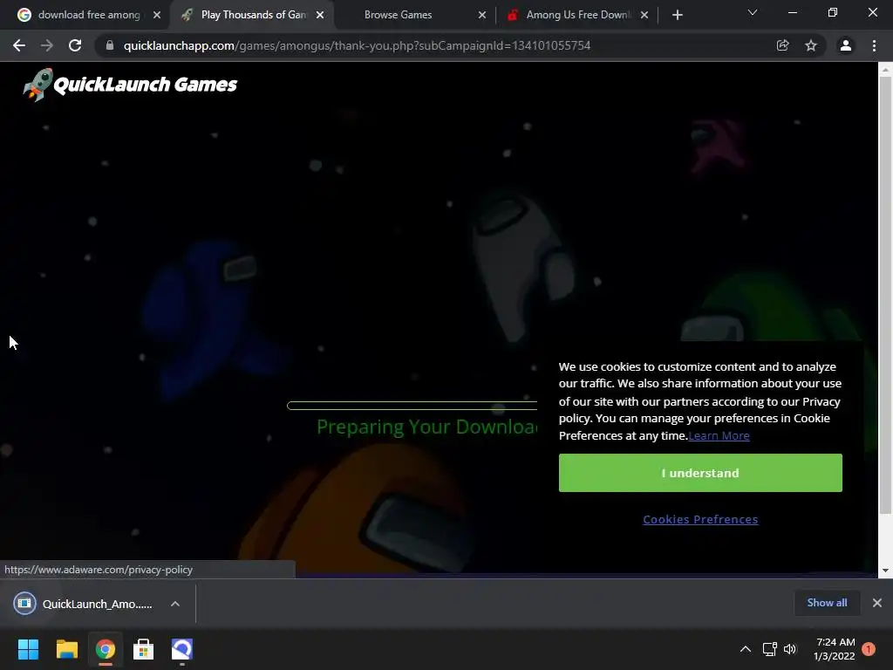893x670 pixels.
Task: Open a new browser tab
Action: pyautogui.click(x=677, y=15)
